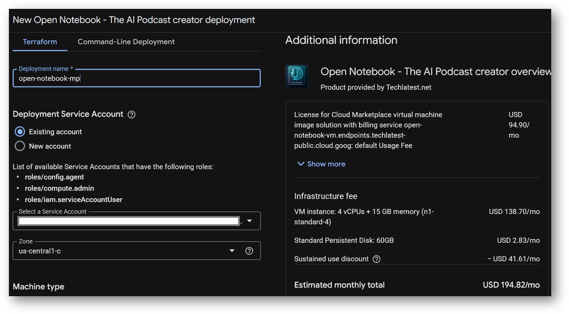Screen dimensions: 569x314
Task: Click the USD 94.90/mo license fee
Action: pyautogui.click(x=519, y=125)
